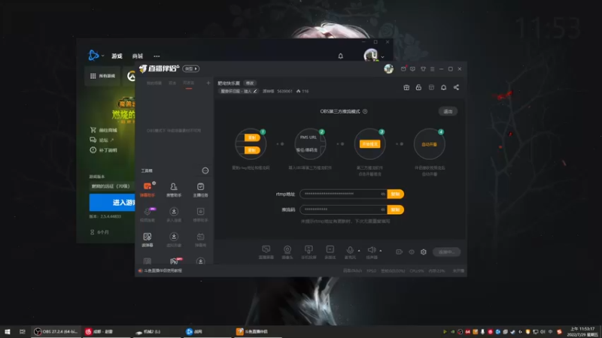The image size is (602, 338).
Task: Open the 游戏版本 dropdown in Battle.net
Action: click(112, 186)
